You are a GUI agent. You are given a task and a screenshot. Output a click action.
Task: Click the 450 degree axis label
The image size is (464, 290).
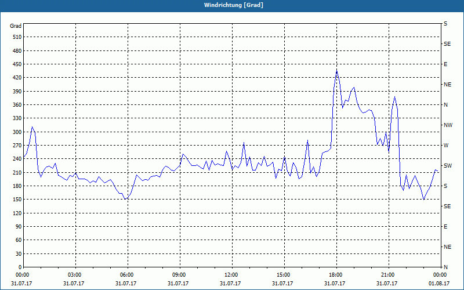(17, 64)
